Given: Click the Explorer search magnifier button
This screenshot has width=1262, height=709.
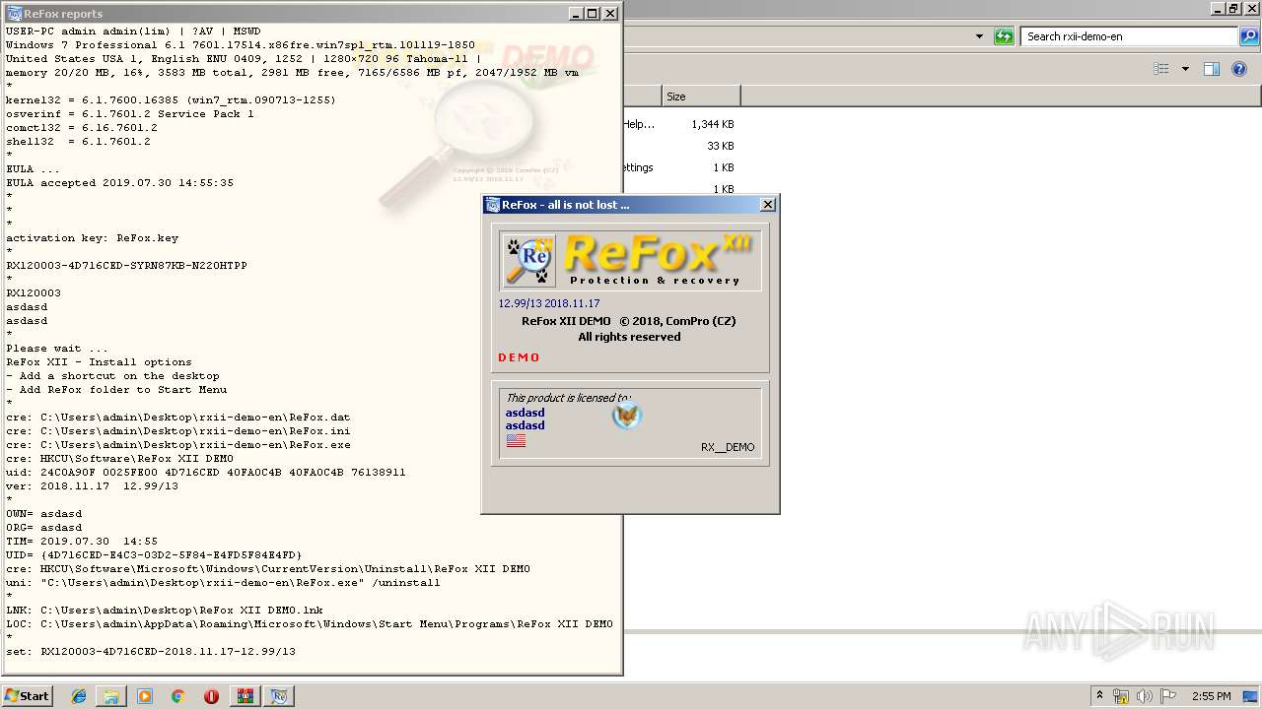Looking at the screenshot, I should (x=1249, y=36).
